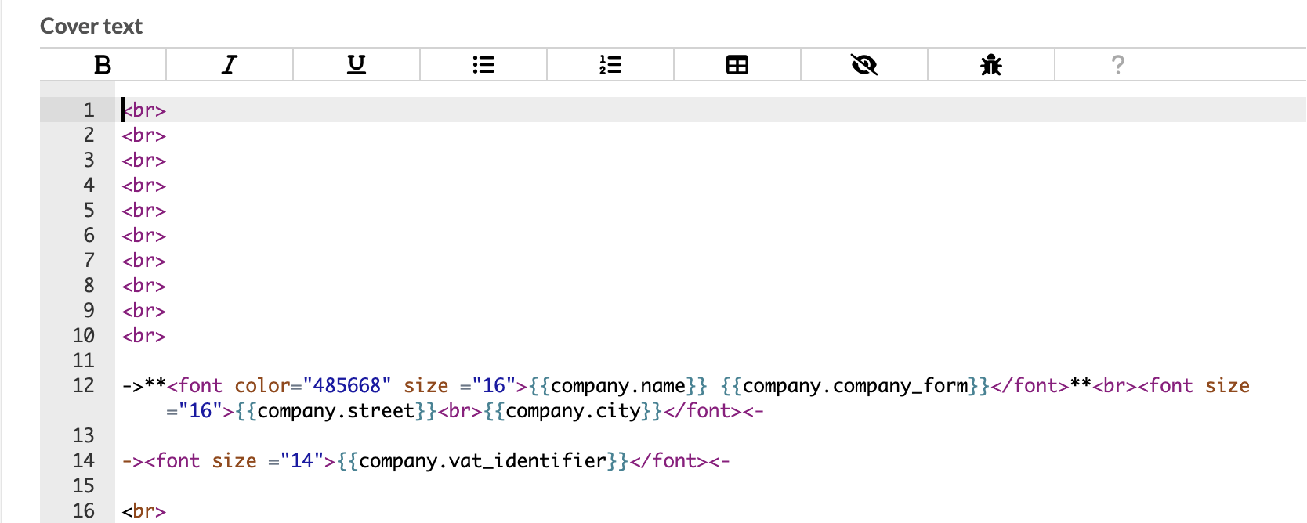Viewport: 1307px width, 523px height.
Task: Click the bug debug icon
Action: click(991, 64)
